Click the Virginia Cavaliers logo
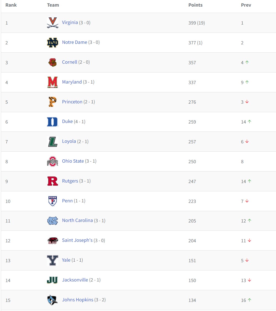Screen dimensions: 276x311 (x=53, y=23)
